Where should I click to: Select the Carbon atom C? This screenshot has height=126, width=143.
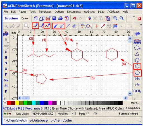point(6,52)
